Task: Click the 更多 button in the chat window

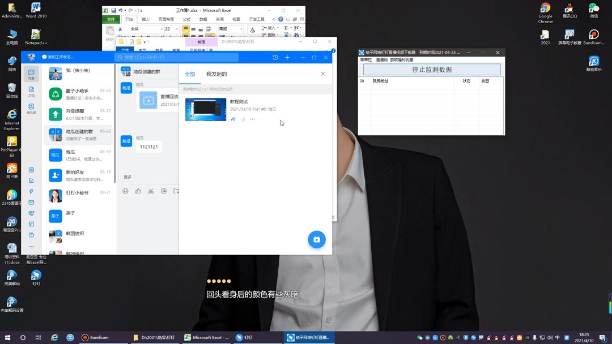Action: click(x=127, y=177)
